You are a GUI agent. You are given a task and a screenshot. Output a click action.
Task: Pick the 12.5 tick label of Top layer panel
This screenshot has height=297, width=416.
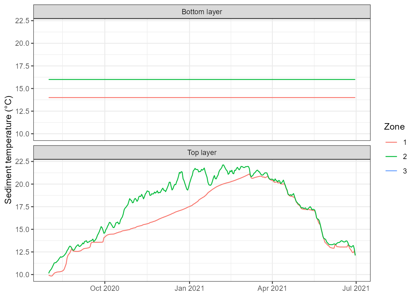click(x=22, y=252)
